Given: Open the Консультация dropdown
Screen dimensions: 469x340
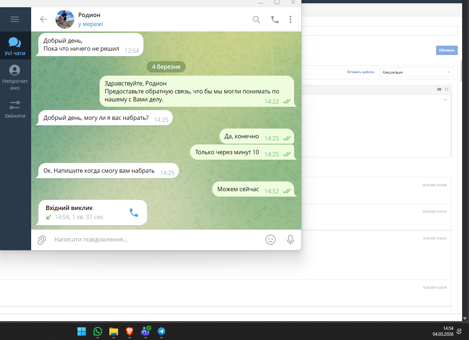Looking at the screenshot, I should pyautogui.click(x=416, y=72).
